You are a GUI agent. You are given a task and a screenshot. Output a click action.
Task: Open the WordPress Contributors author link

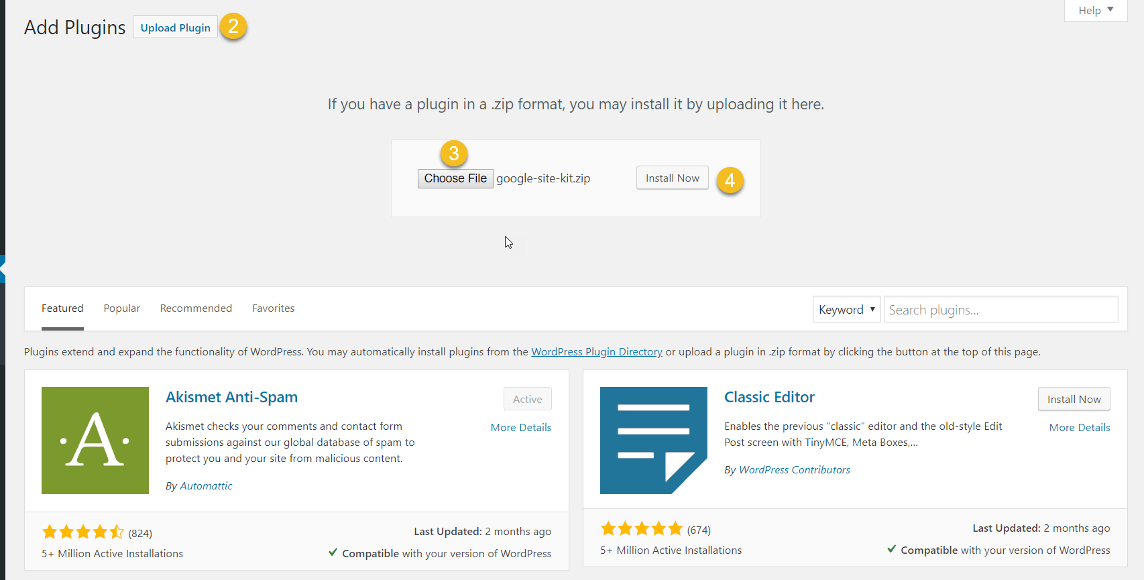click(795, 470)
